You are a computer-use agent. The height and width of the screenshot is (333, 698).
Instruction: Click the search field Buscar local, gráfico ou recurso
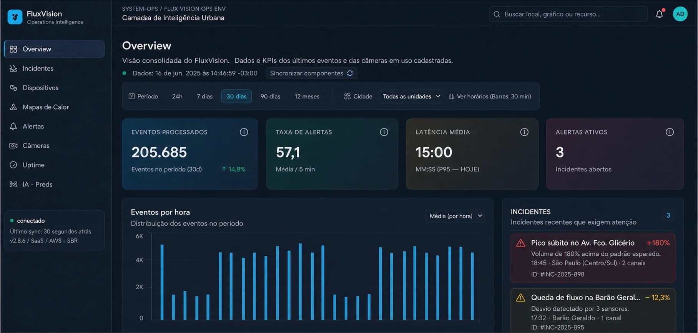[x=568, y=14]
